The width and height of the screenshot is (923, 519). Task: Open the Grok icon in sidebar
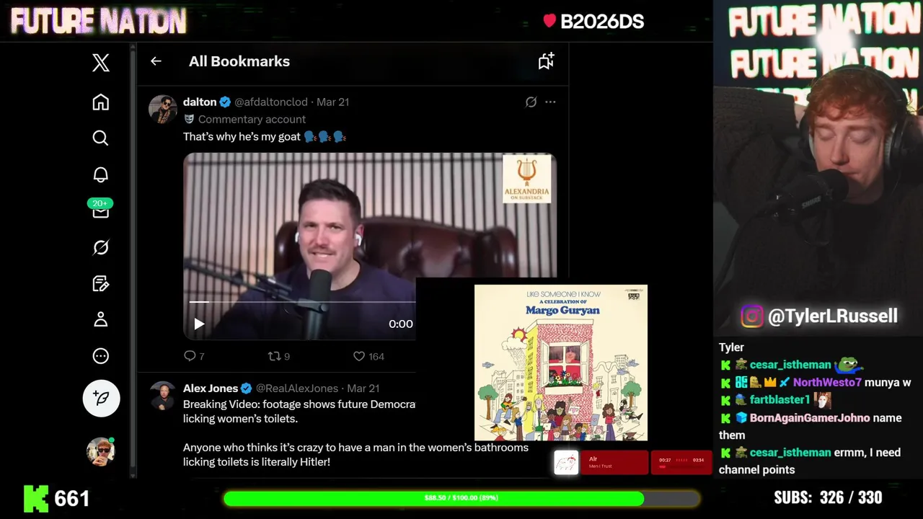pyautogui.click(x=101, y=247)
